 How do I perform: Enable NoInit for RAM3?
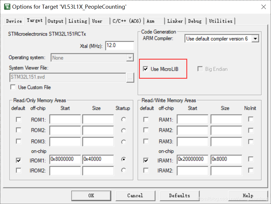tap(251, 142)
